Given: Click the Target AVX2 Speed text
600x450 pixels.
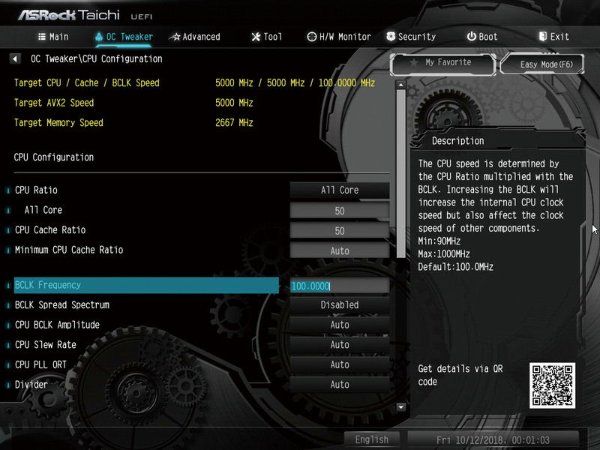Looking at the screenshot, I should [x=54, y=103].
